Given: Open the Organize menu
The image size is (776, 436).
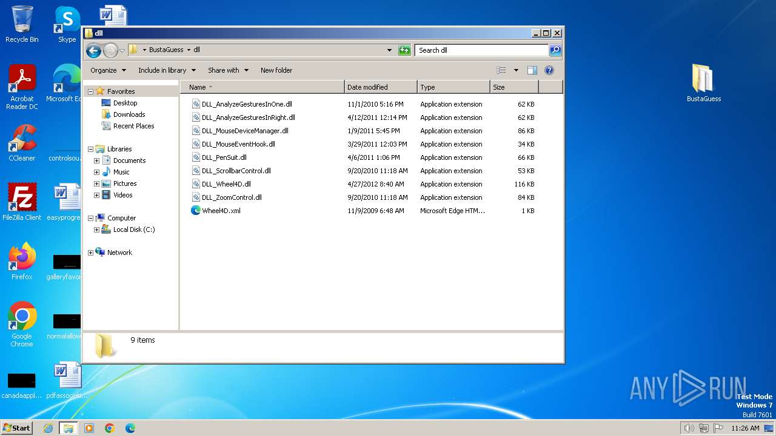Looking at the screenshot, I should [108, 70].
